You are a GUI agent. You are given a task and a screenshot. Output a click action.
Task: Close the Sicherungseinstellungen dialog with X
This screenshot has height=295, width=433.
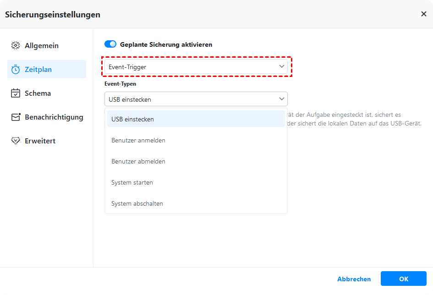pyautogui.click(x=423, y=14)
